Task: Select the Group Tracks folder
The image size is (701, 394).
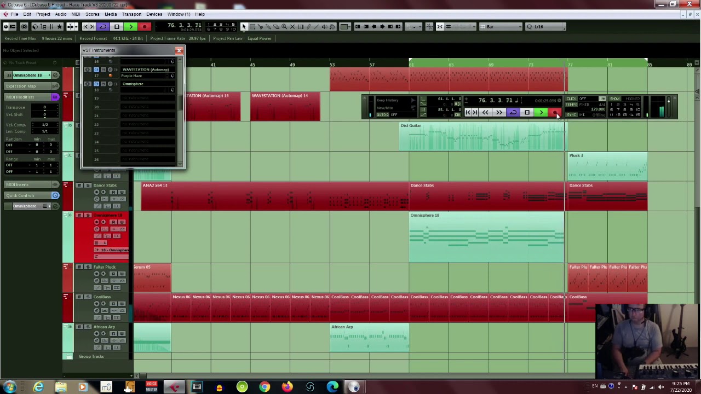Action: point(91,356)
